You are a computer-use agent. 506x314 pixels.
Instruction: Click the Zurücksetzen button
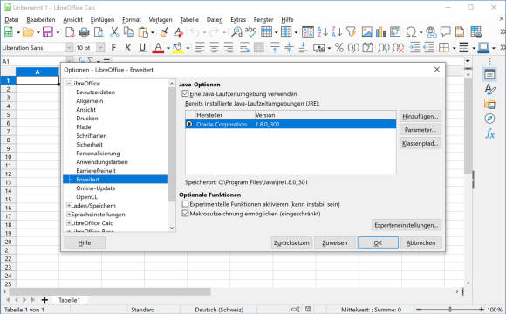(291, 242)
